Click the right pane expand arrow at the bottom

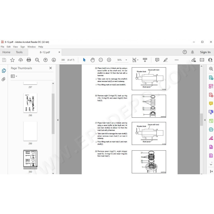pos(212,172)
